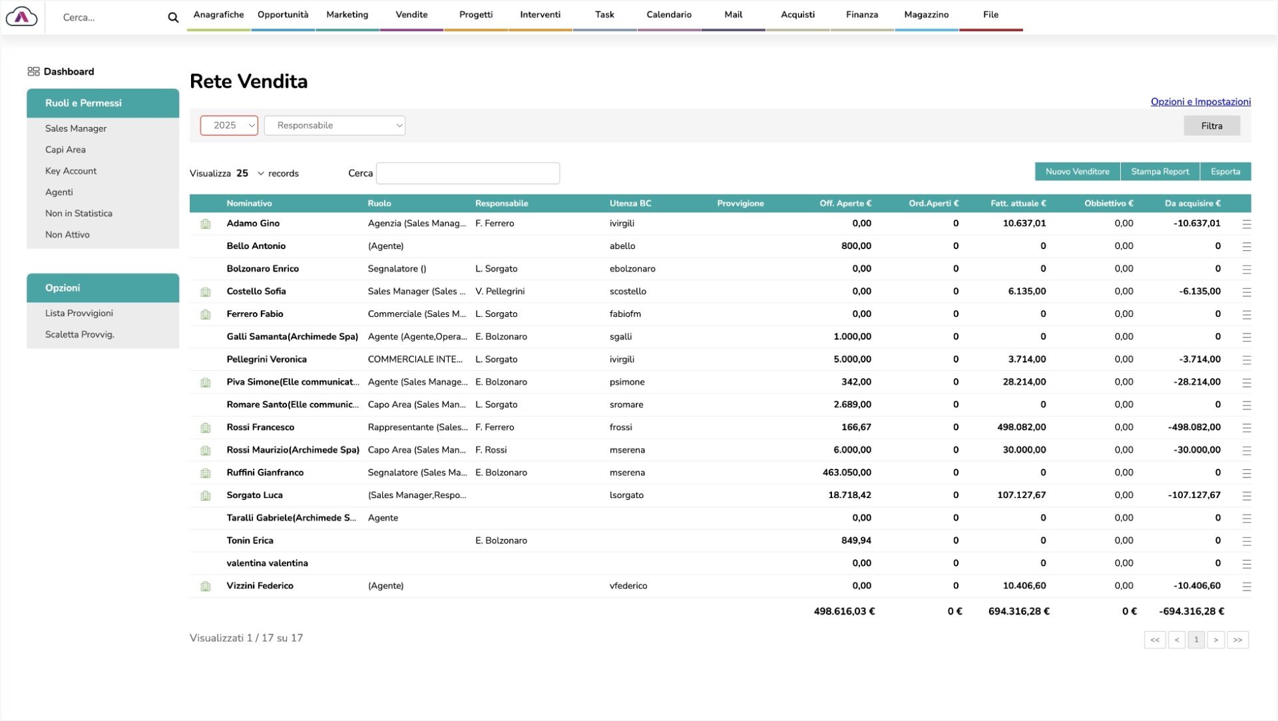
Task: Open hamburger menu for Bello Antonio row
Action: (1246, 247)
